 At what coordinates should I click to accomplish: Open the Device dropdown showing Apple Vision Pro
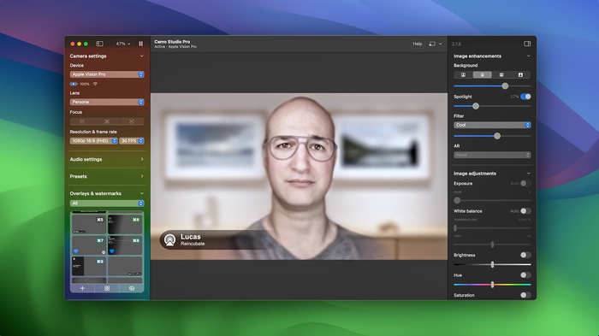[x=107, y=74]
